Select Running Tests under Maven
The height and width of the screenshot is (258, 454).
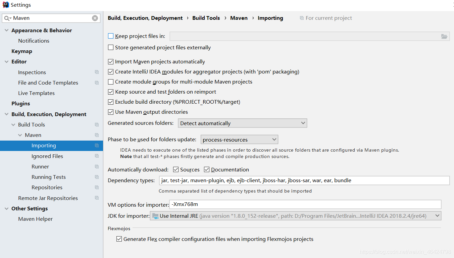coord(49,177)
